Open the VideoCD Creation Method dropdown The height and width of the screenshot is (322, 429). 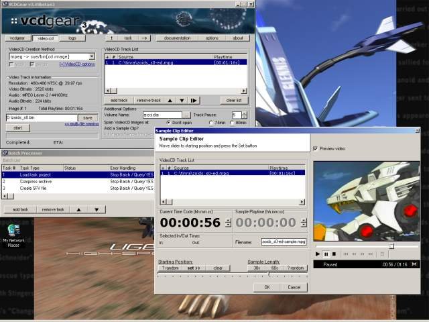92,56
